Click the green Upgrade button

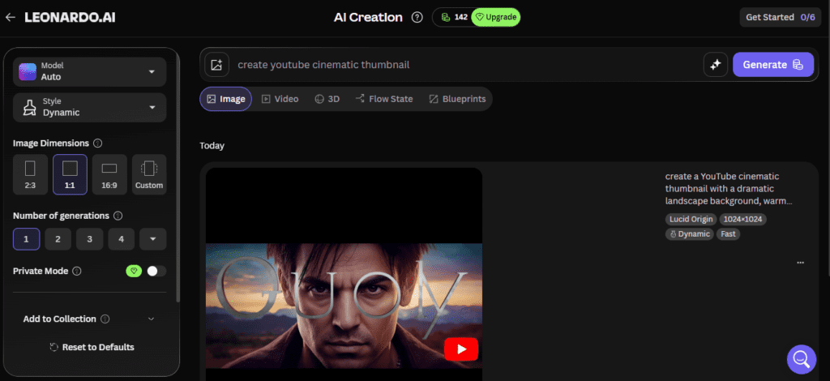point(495,18)
